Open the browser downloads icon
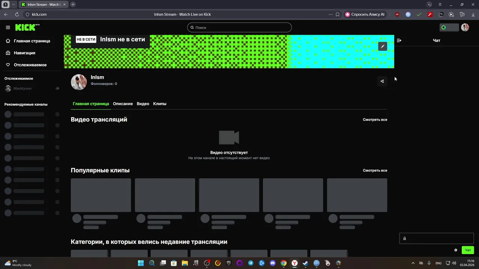 point(473,14)
